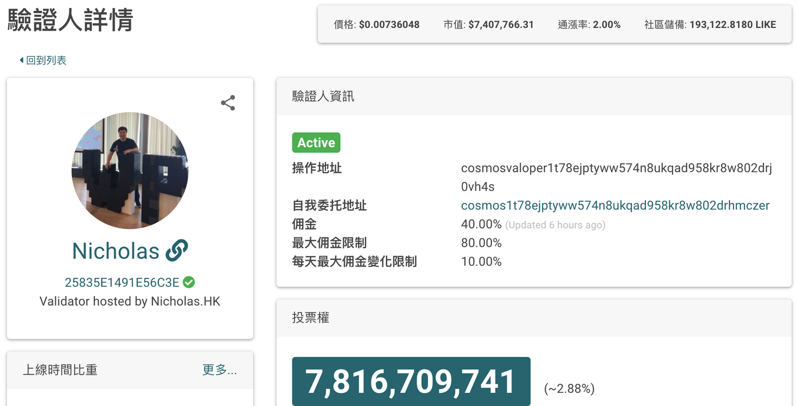Click the 每天最大佣金變化限制 10.00% value
The width and height of the screenshot is (798, 406).
coord(481,262)
